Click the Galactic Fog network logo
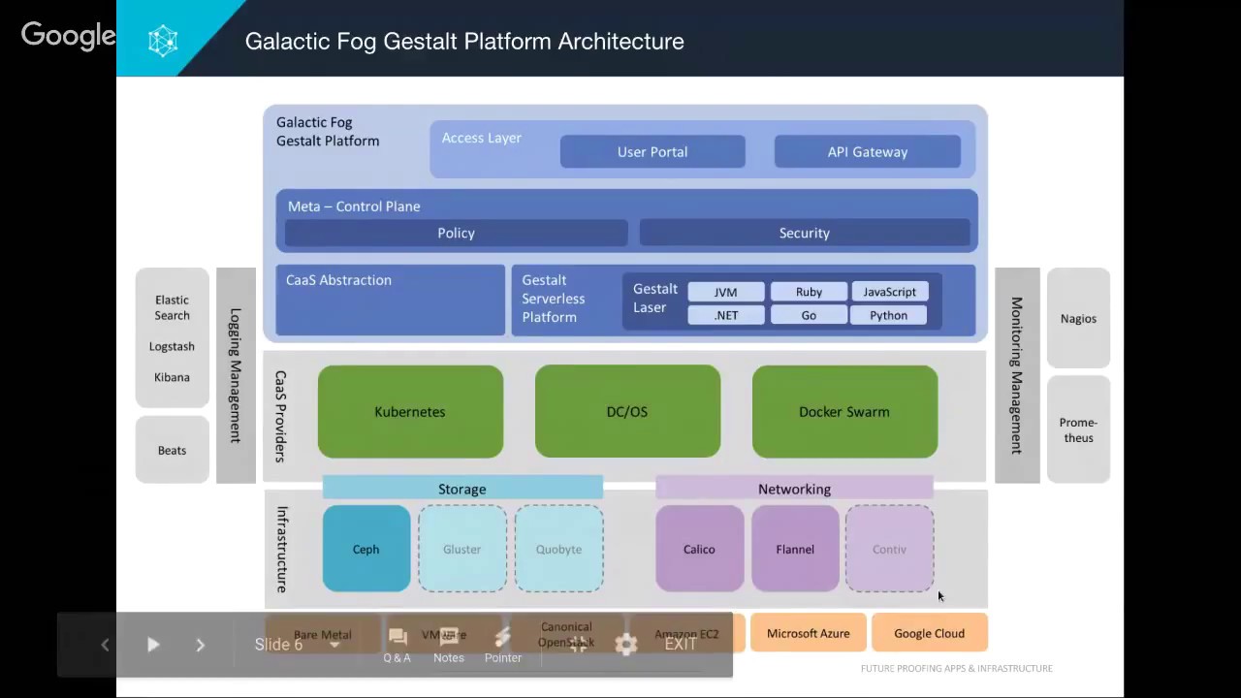 [x=163, y=41]
